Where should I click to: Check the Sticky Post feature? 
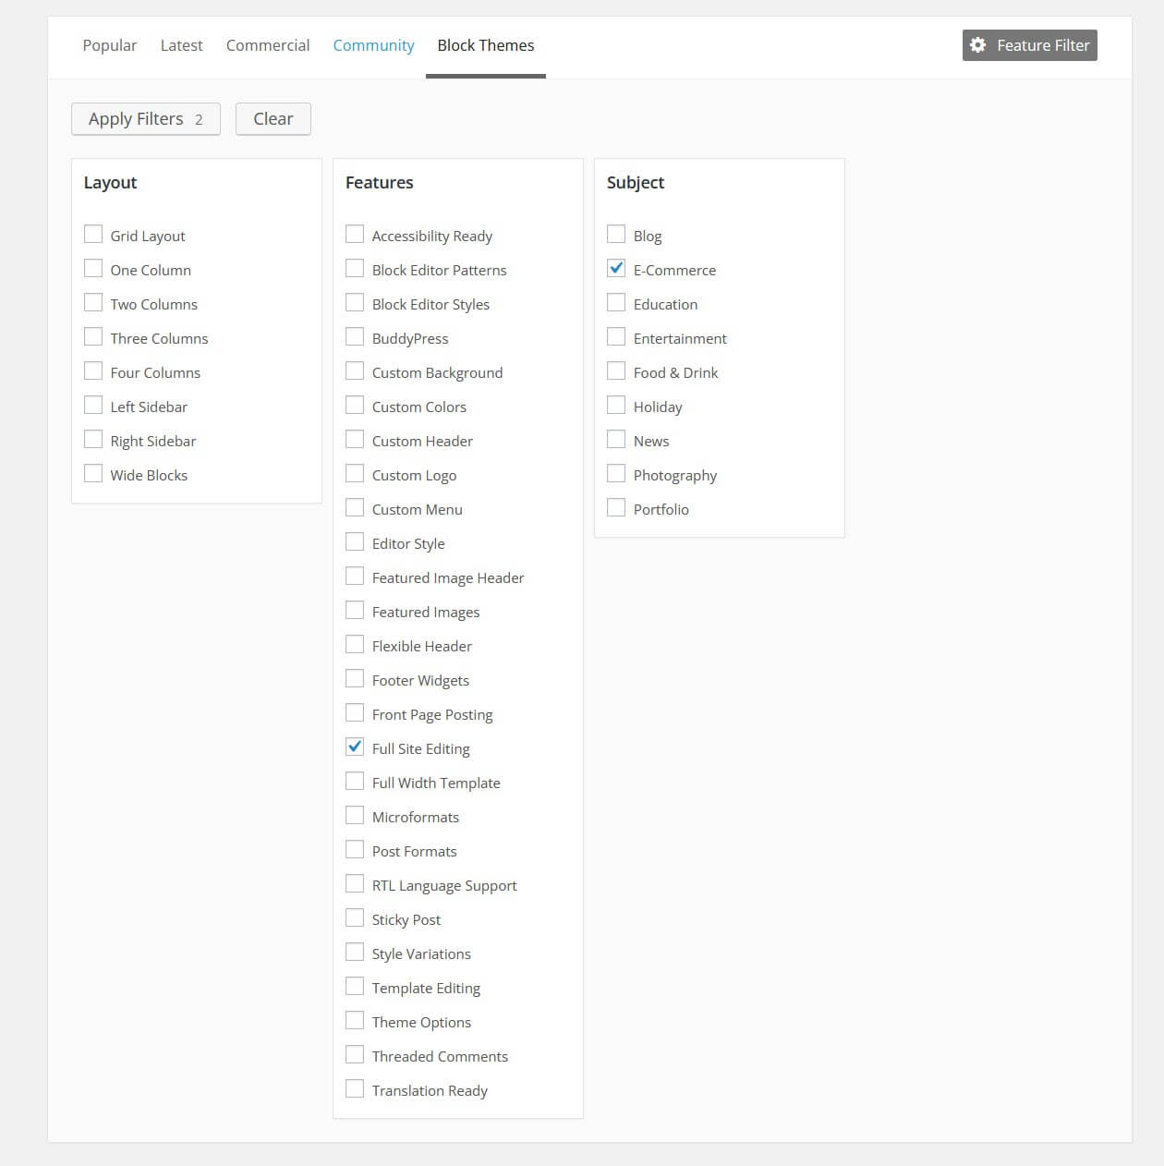354,917
